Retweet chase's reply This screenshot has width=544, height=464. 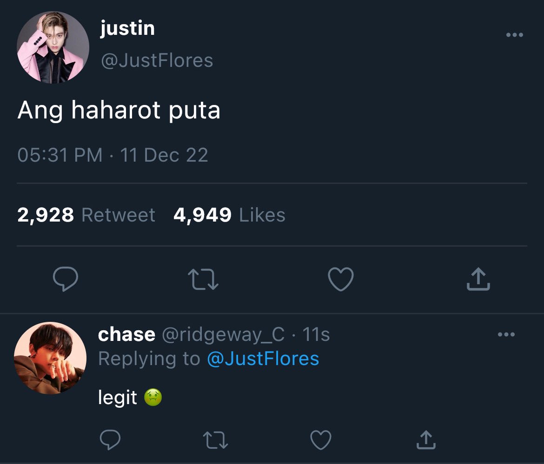click(215, 440)
